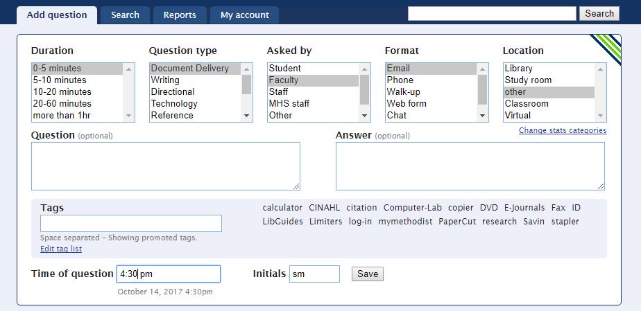Click Format list scroll up arrow

tap(482, 69)
